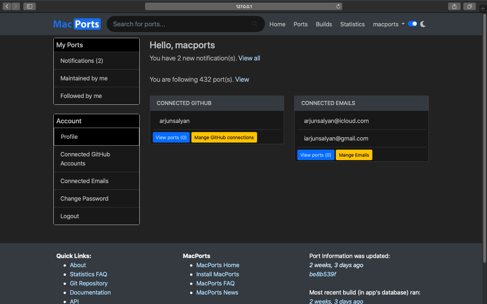Show tab overview icon

pos(469,6)
